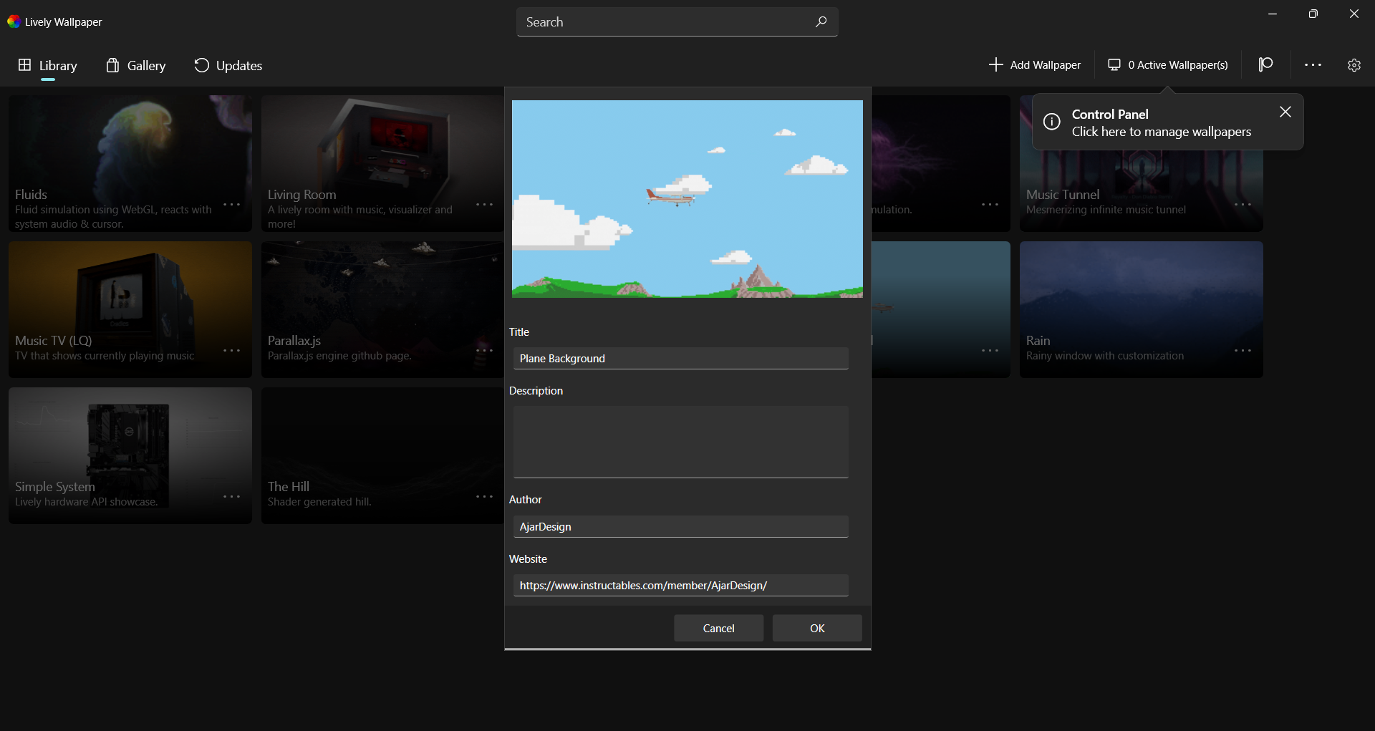Screen dimensions: 1375x731
Task: Open the Gallery tab
Action: [x=136, y=65]
